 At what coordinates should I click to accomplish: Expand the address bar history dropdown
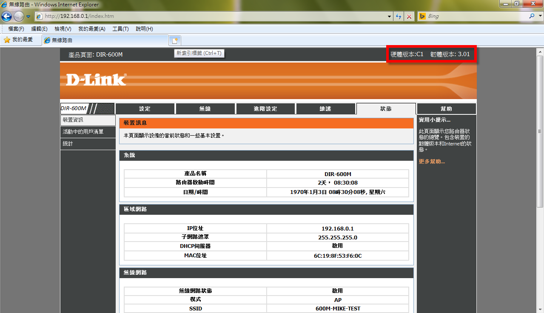(x=390, y=16)
